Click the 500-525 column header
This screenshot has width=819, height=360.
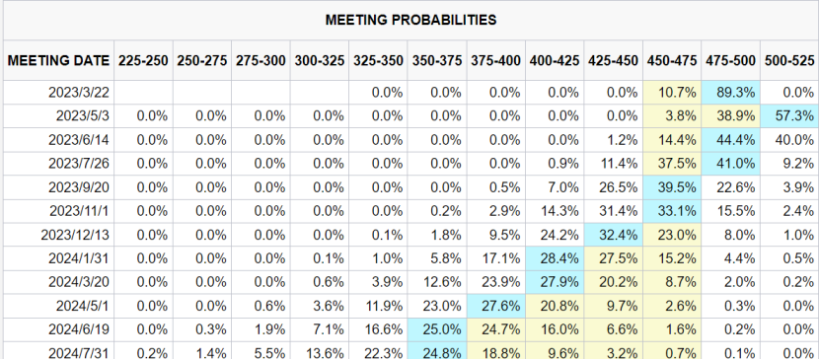(789, 60)
